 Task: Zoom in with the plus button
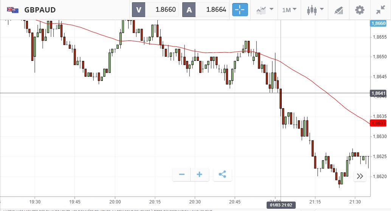pos(200,174)
